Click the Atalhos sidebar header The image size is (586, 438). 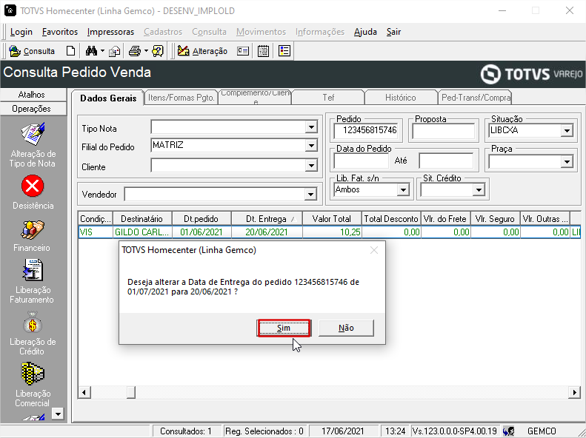point(32,95)
